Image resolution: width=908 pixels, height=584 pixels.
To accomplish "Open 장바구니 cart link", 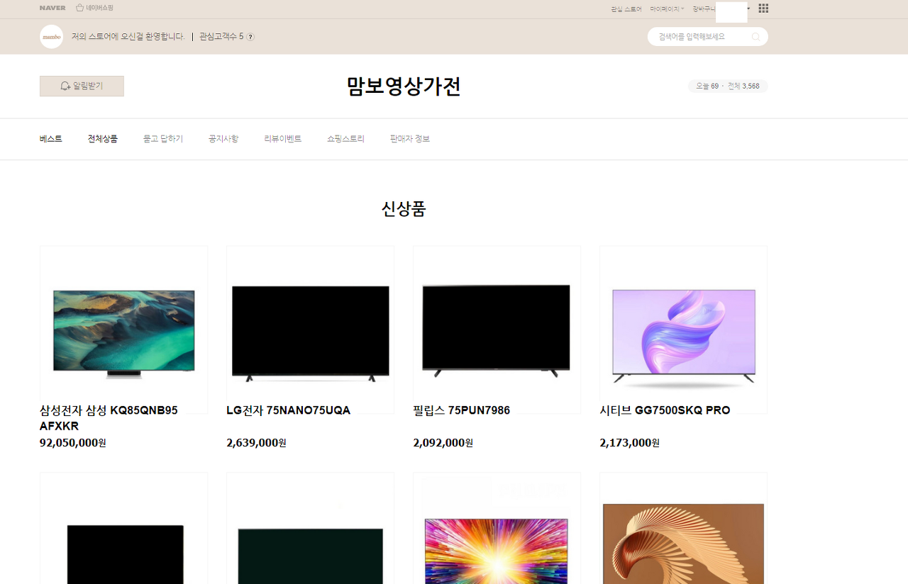I will click(704, 9).
